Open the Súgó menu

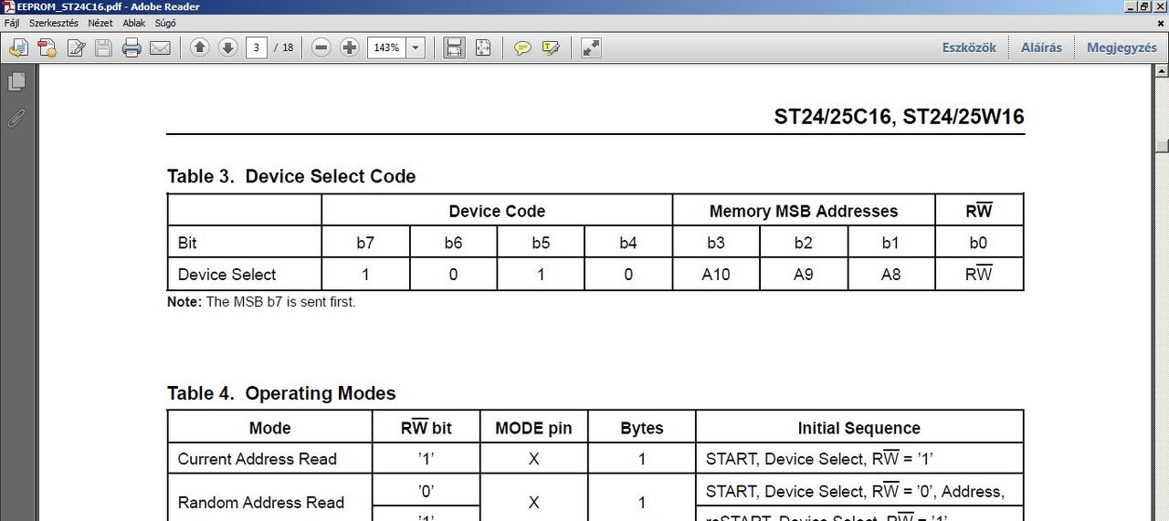(x=165, y=23)
